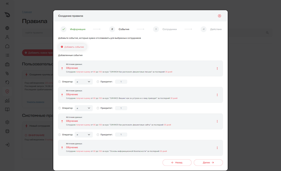Select the Сотрудники step
The image size is (281, 171).
[x=165, y=29]
